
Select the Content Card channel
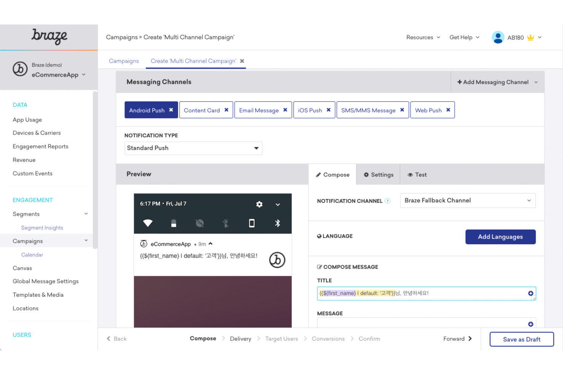(x=202, y=110)
